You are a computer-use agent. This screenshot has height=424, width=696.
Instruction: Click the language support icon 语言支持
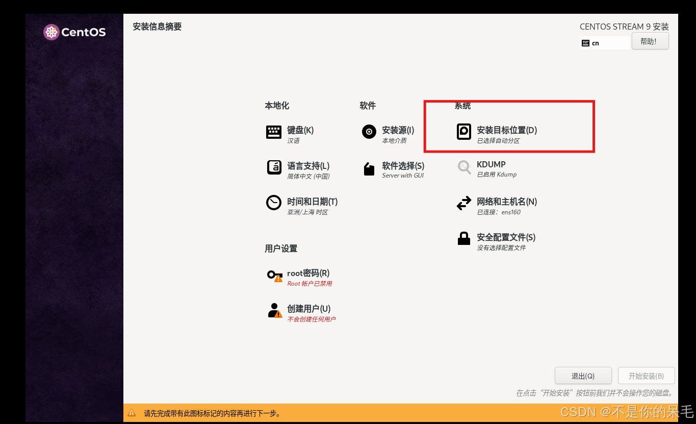pos(274,167)
